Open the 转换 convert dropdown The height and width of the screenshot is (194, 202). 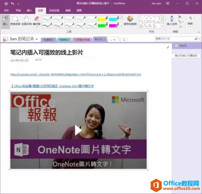(x=190, y=21)
